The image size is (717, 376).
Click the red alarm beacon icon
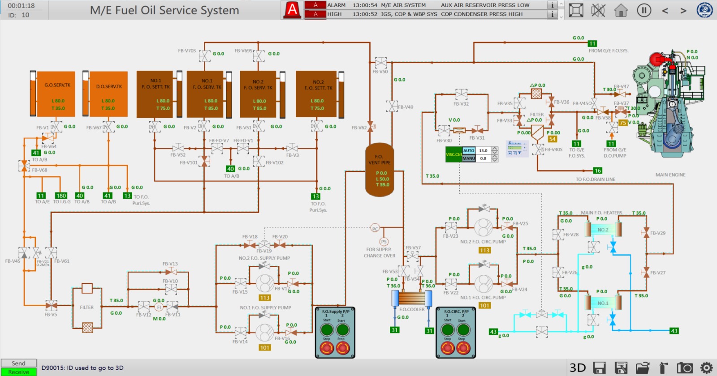(x=292, y=9)
